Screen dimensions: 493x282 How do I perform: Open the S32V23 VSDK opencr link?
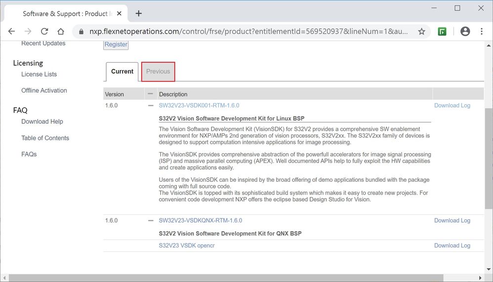coord(186,245)
